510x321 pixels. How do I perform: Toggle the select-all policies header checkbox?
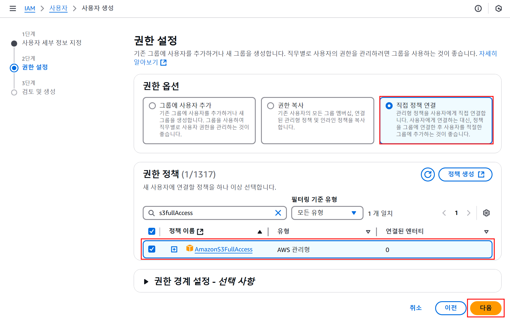[x=152, y=231]
